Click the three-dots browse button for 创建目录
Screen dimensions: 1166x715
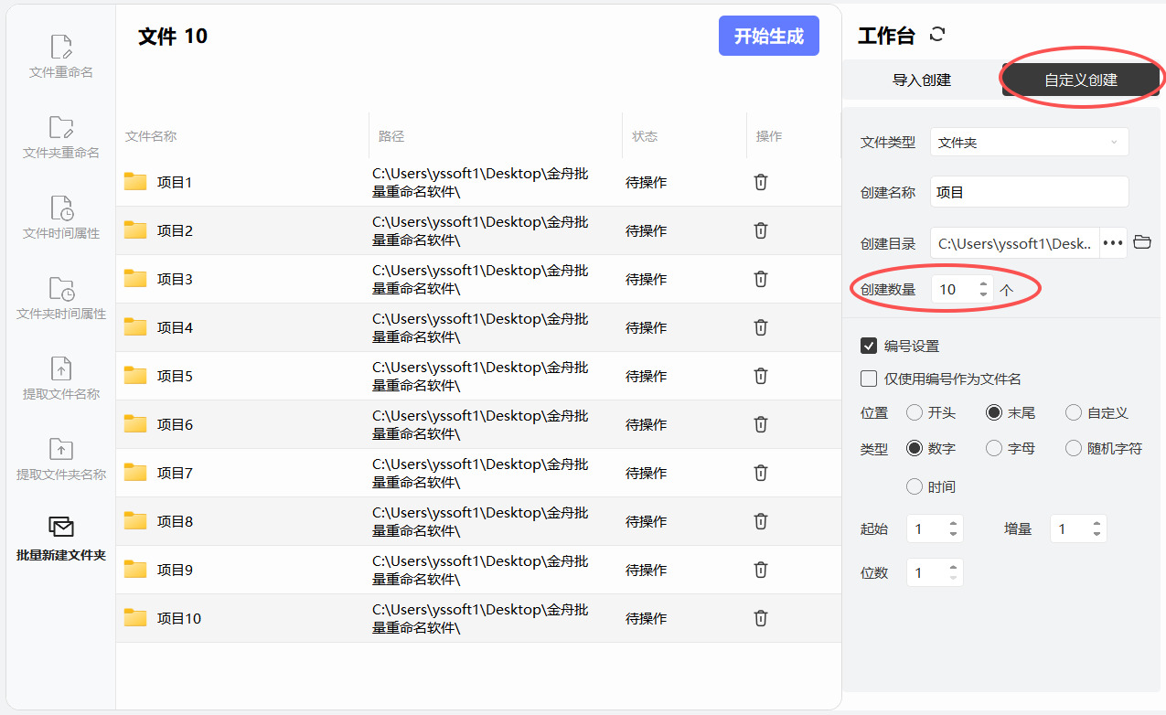tap(1112, 243)
